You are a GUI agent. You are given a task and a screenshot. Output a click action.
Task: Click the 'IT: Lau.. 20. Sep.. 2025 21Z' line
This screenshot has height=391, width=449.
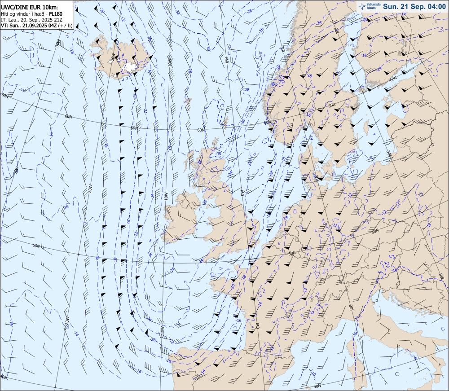(31, 20)
